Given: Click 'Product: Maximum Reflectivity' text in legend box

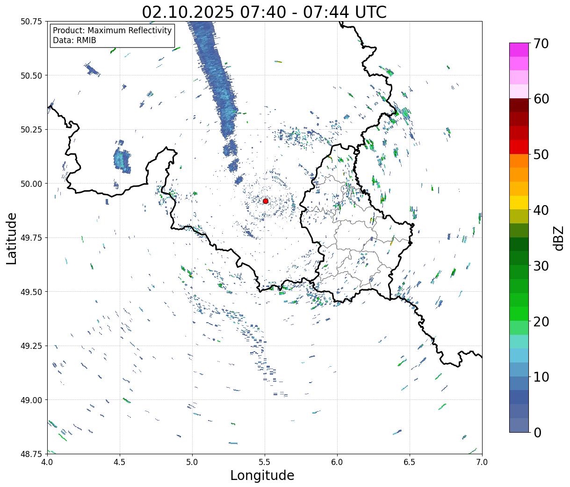Looking at the screenshot, I should tap(112, 30).
